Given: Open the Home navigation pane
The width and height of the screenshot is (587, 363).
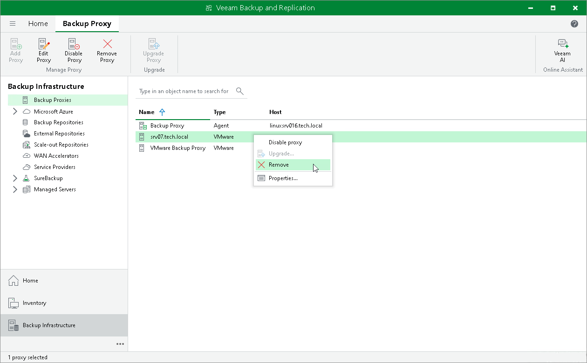Looking at the screenshot, I should 64,281.
